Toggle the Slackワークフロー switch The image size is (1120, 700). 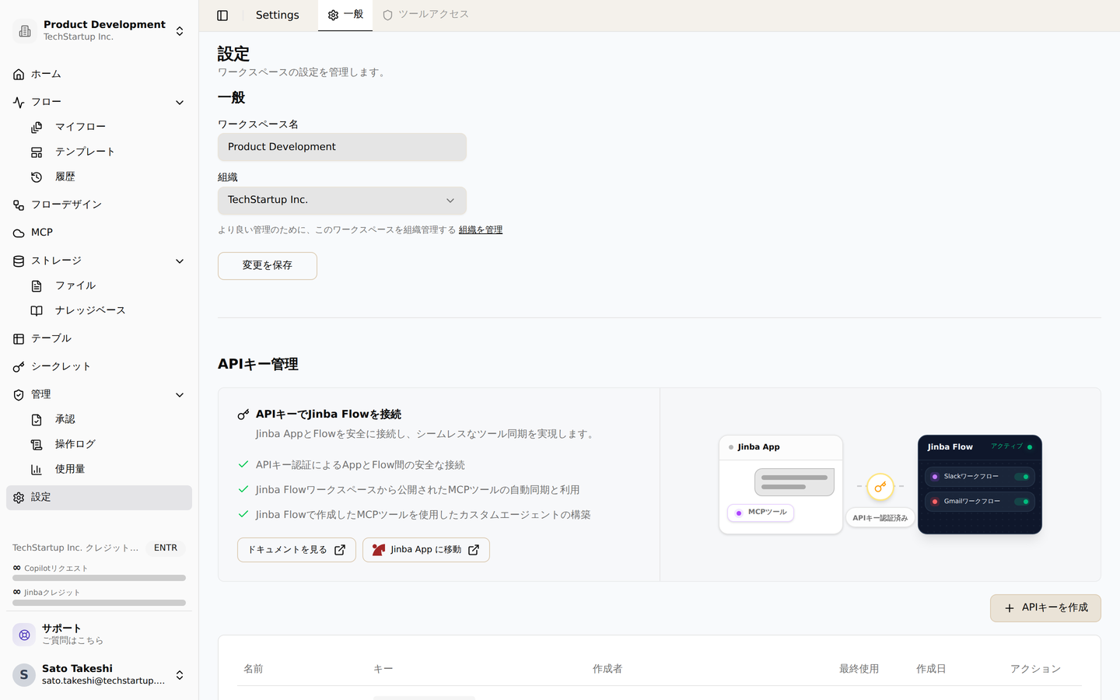click(x=1022, y=477)
